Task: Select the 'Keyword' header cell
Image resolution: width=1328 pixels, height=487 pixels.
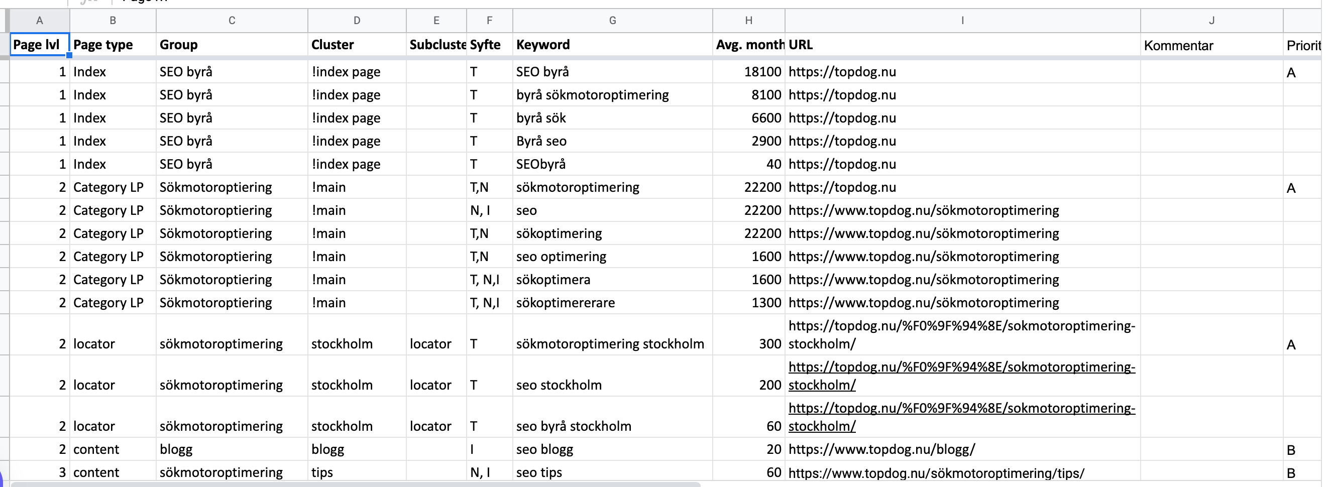Action: tap(612, 45)
